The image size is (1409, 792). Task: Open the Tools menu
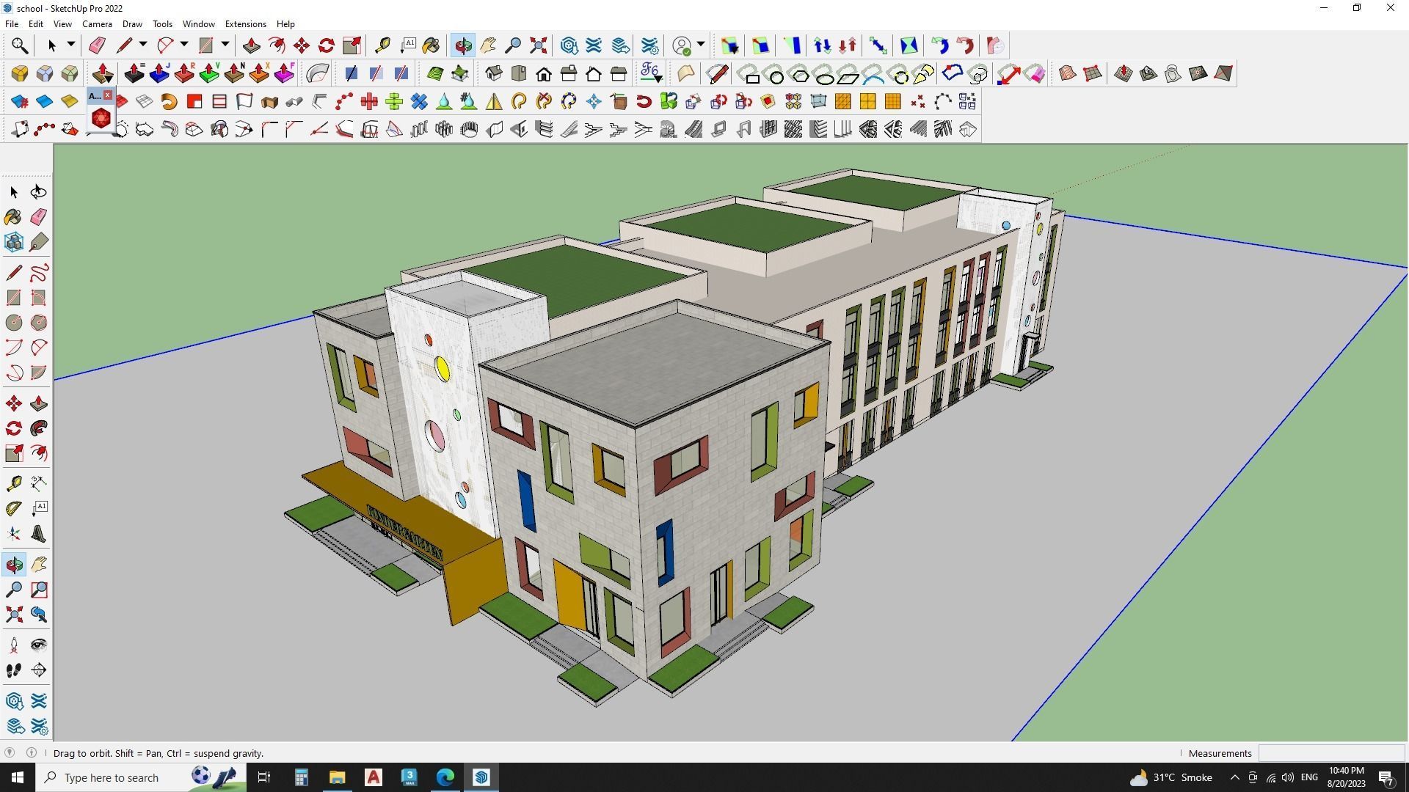tap(162, 24)
